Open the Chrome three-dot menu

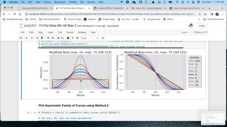tap(222, 14)
